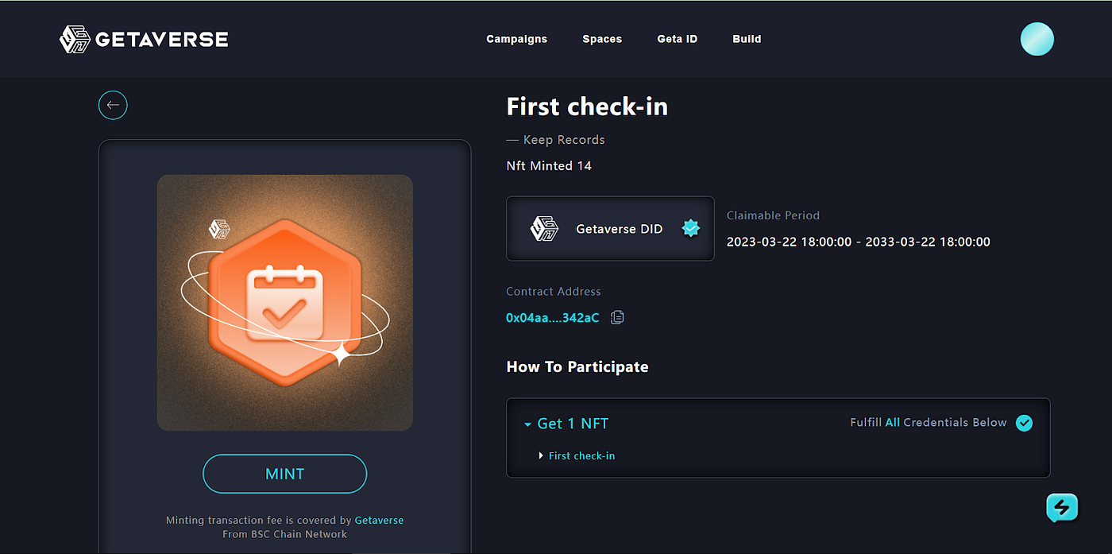Click the Keep Records subtitle

556,140
